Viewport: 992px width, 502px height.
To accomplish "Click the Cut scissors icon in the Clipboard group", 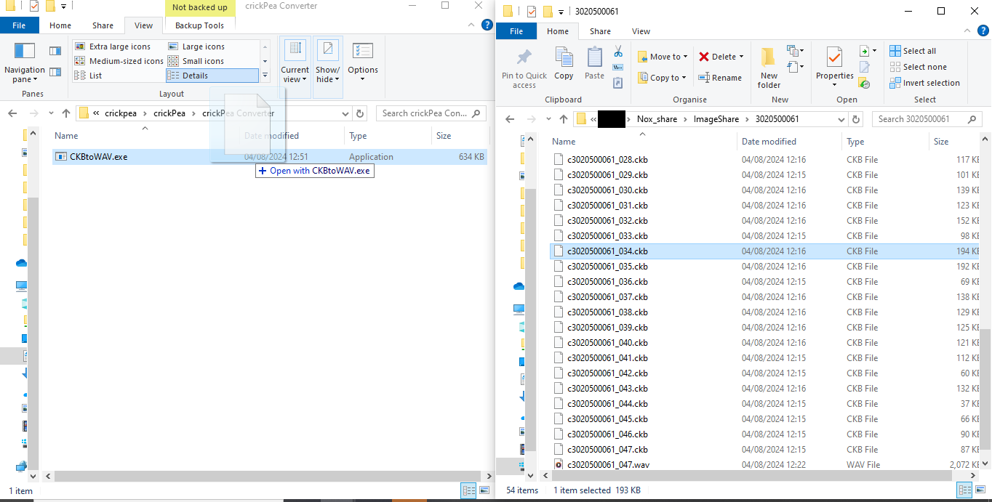I will coord(618,52).
